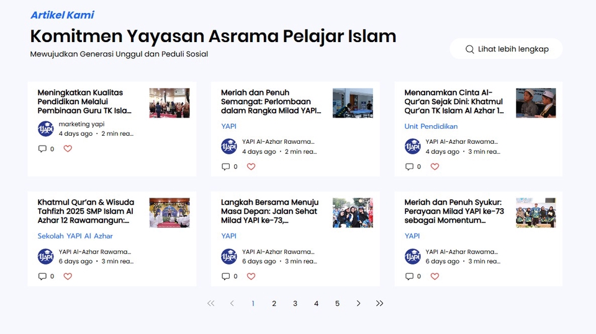Like the Meningkatkan Kualitas Pendidikan article
The width and height of the screenshot is (596, 334).
(x=68, y=149)
